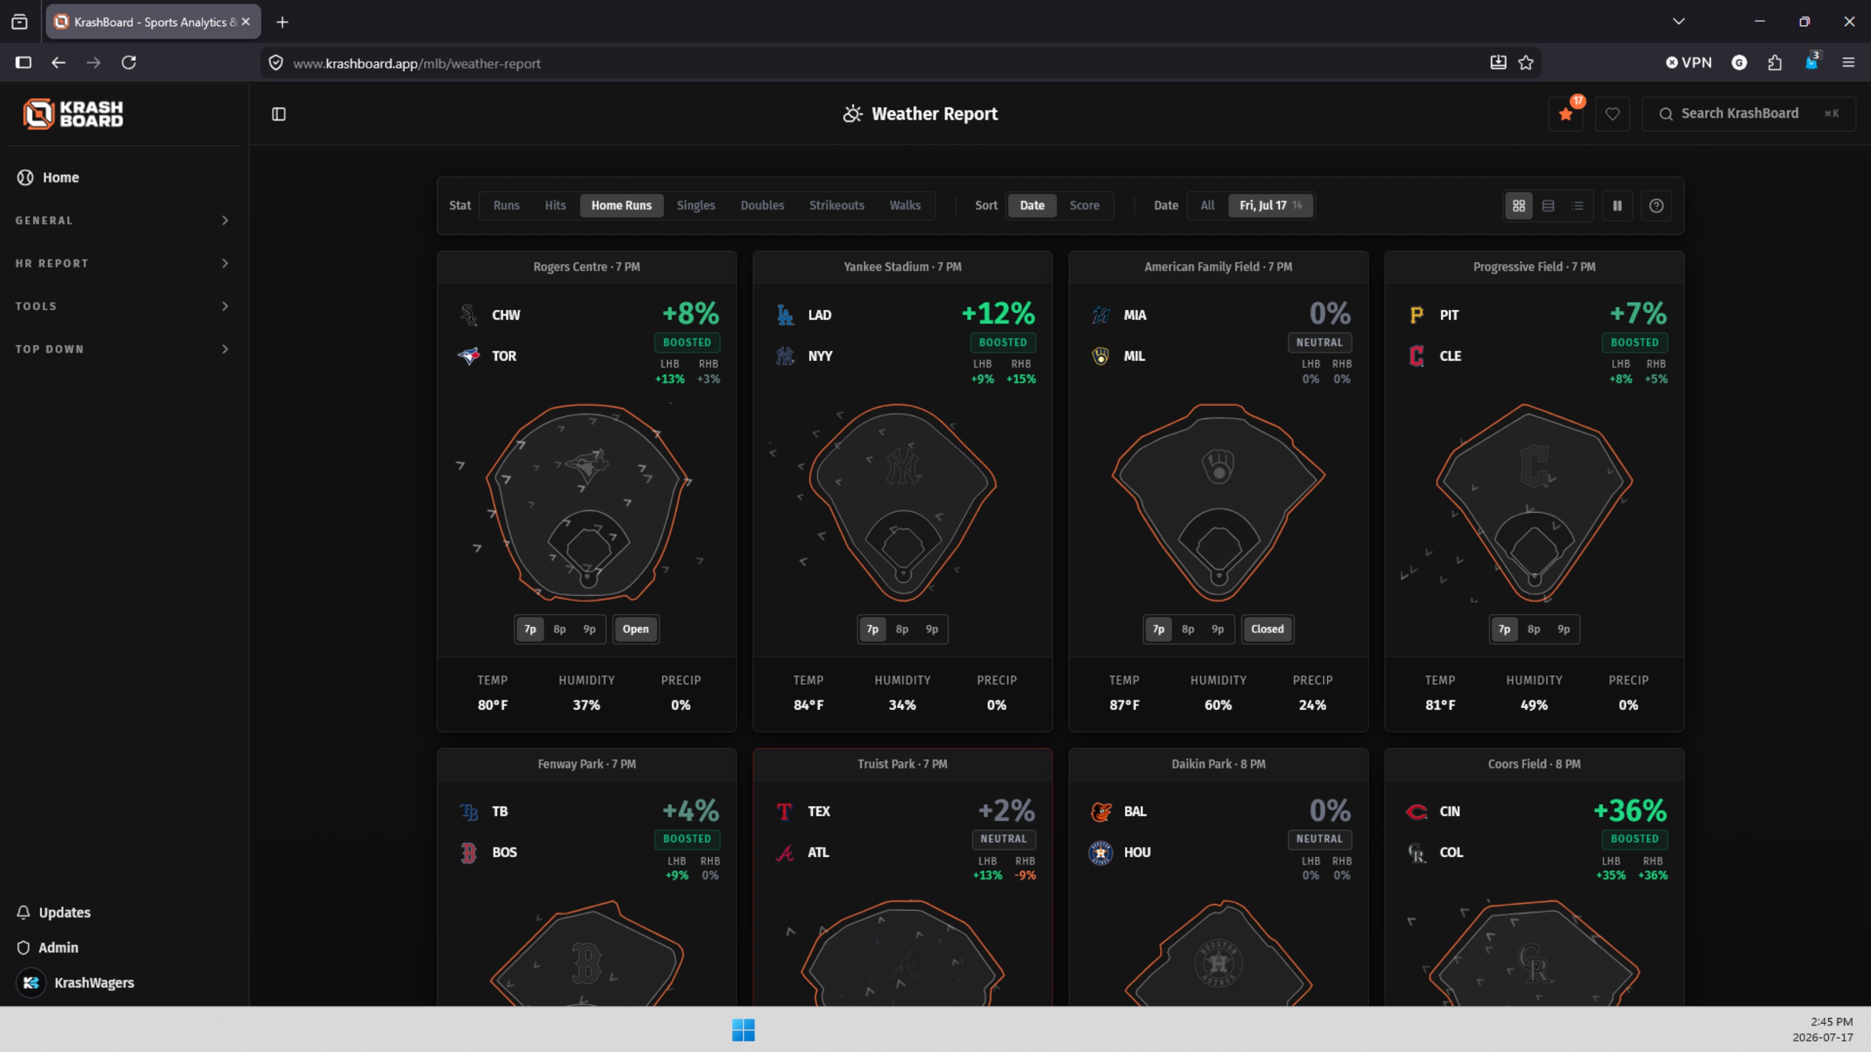Sort the games by Score
Image resolution: width=1871 pixels, height=1052 pixels.
[x=1085, y=206]
